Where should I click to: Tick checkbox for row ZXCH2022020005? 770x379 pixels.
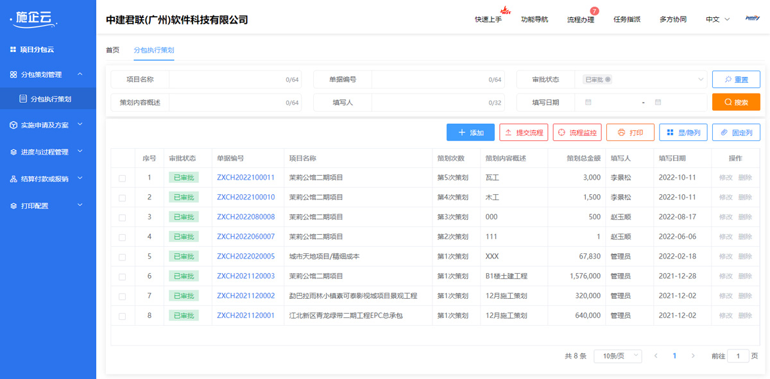[x=123, y=257]
